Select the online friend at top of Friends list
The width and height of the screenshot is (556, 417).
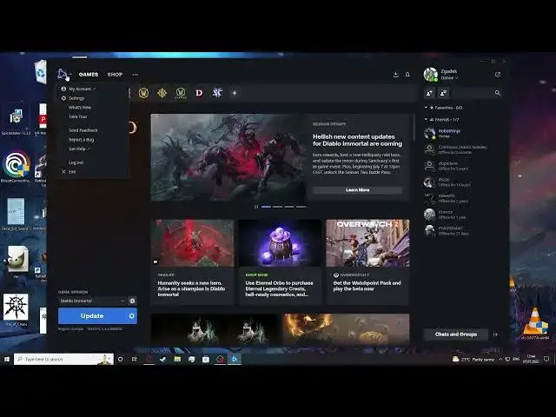(462, 133)
